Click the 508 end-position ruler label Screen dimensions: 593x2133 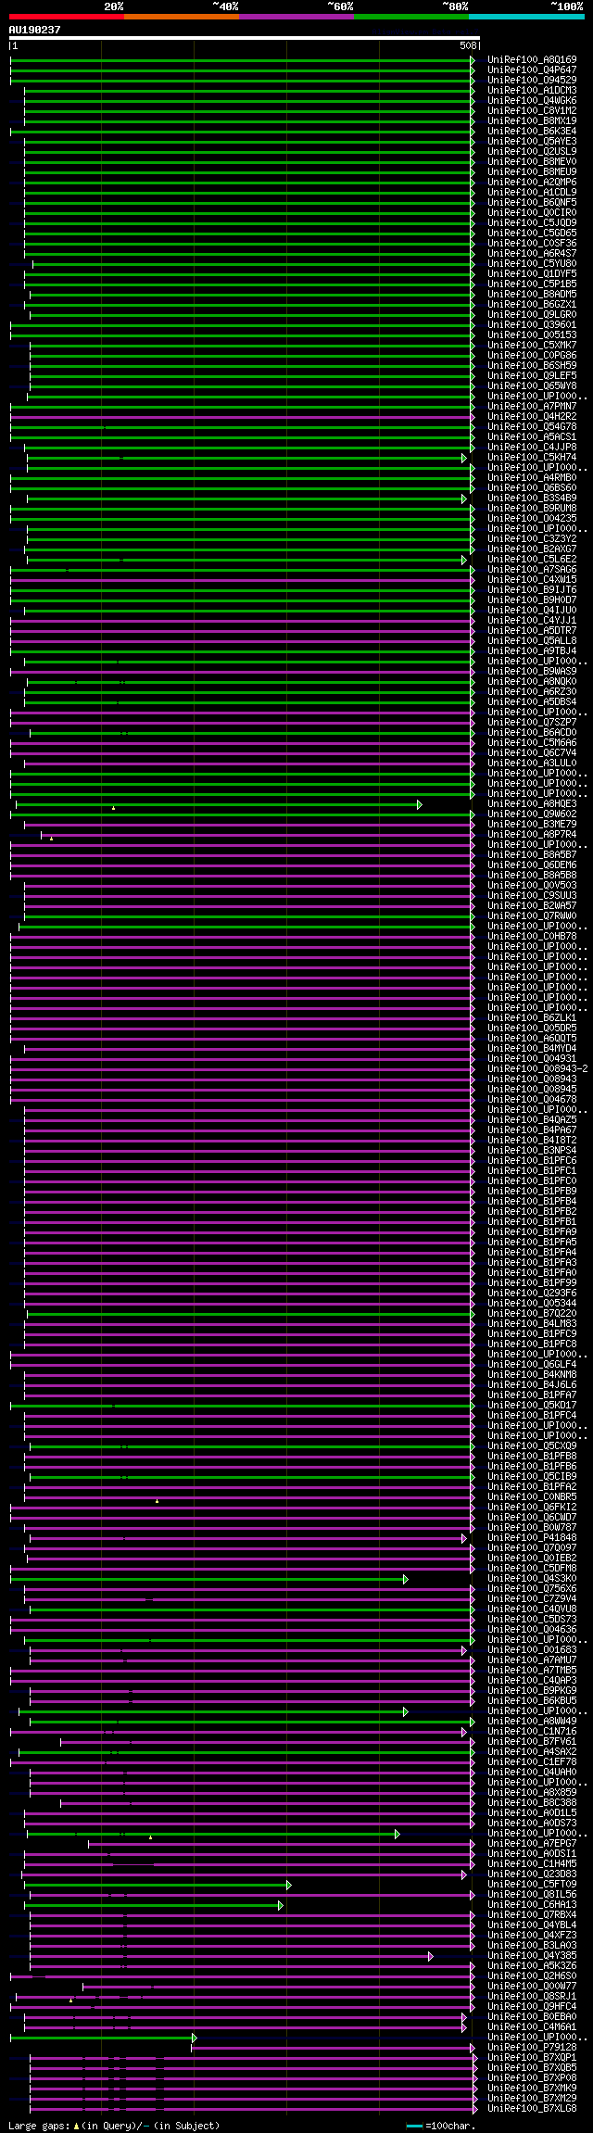coord(467,45)
